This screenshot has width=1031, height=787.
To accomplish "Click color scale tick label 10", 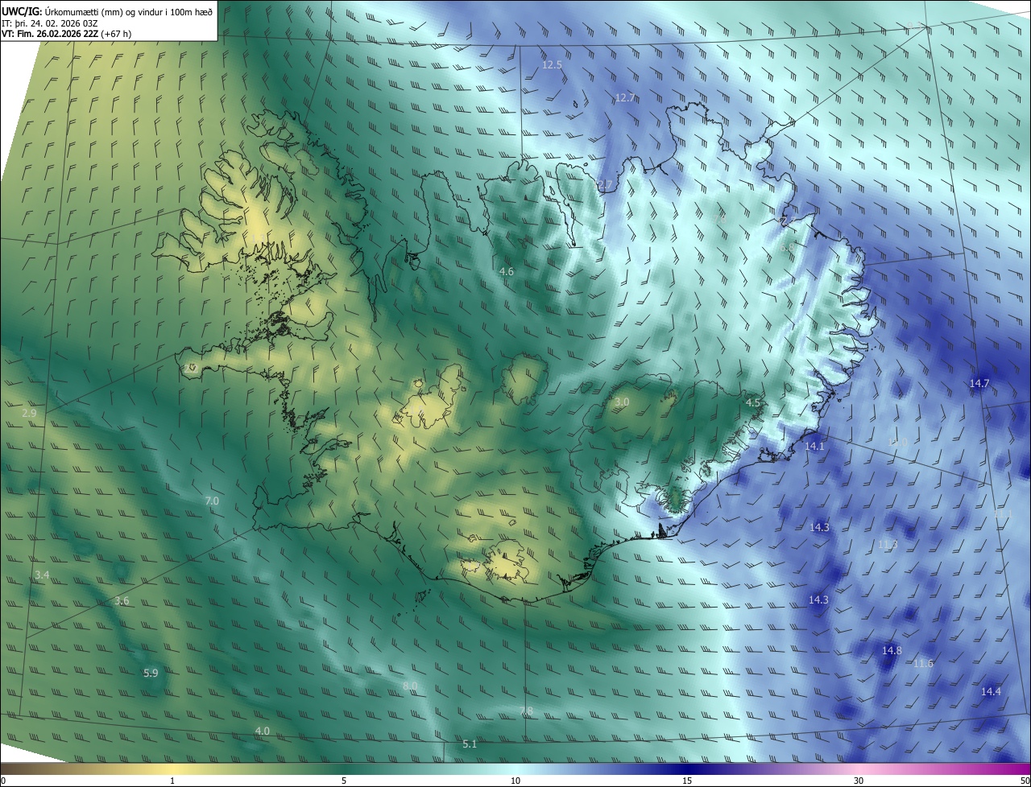I will click(x=515, y=781).
